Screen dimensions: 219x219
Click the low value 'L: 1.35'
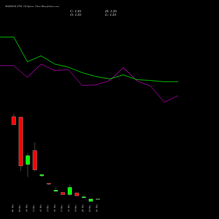[x=111, y=15]
